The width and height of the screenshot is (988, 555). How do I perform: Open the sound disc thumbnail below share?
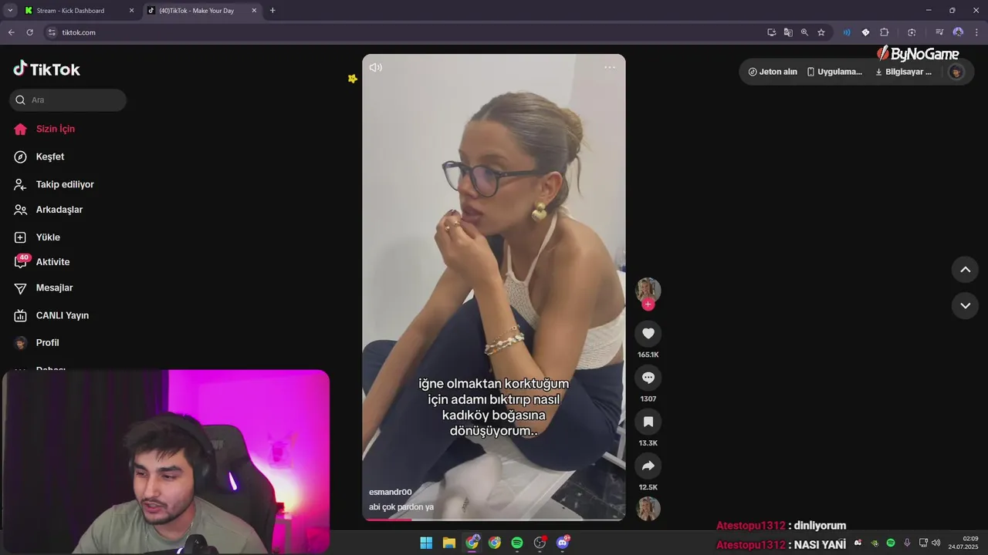click(x=648, y=509)
